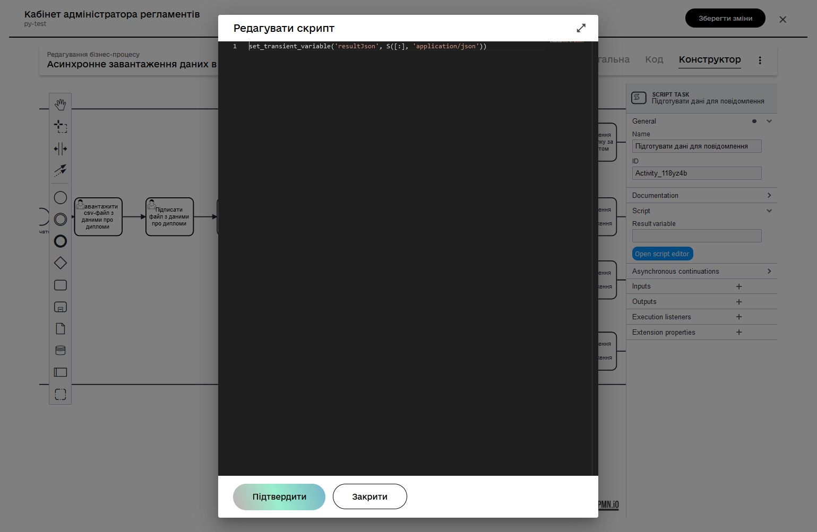
Task: Open the Inputs section label
Action: 641,286
